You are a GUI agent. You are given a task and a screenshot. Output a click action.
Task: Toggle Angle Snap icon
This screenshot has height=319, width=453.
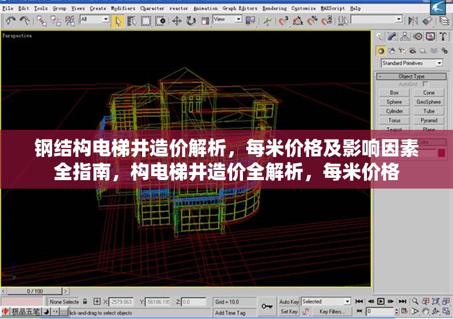click(x=298, y=21)
